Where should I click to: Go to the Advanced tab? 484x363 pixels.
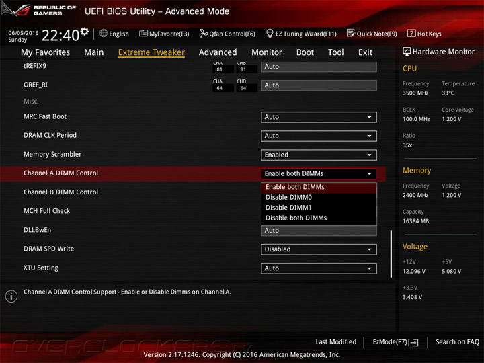(x=218, y=52)
